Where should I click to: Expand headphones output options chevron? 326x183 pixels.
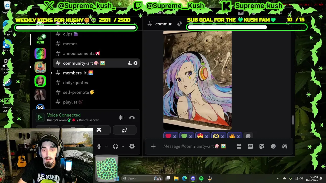click(123, 146)
